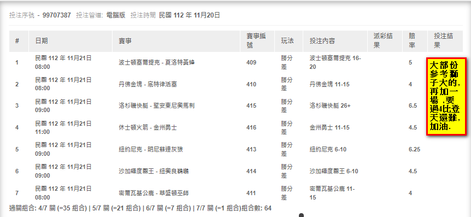The width and height of the screenshot is (471, 217).
Task: Click the 勝分差 play type for match 409
Action: 286,62
